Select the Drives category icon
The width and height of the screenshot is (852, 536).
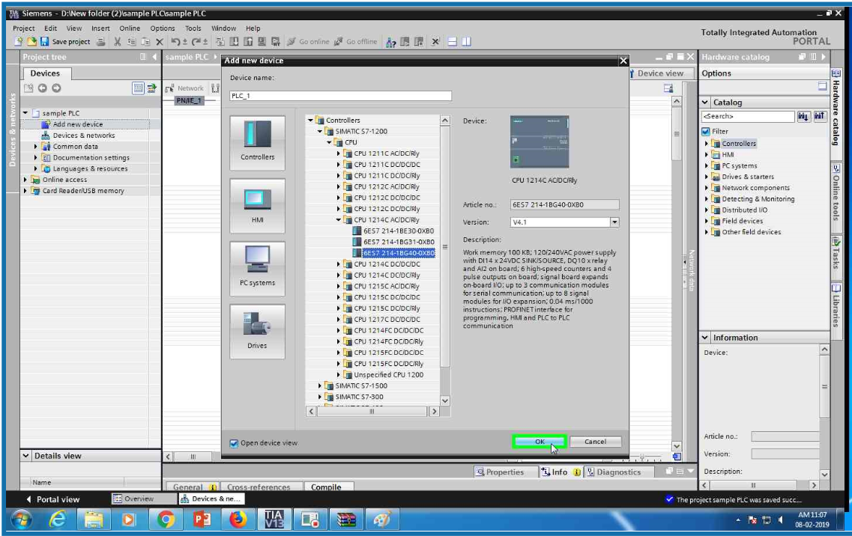coord(257,332)
